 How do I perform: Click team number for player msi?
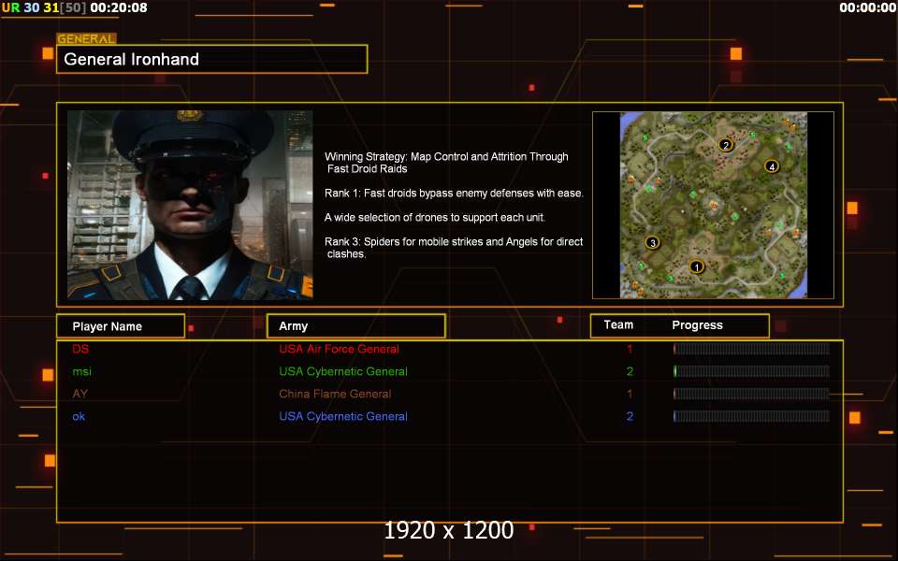(630, 371)
